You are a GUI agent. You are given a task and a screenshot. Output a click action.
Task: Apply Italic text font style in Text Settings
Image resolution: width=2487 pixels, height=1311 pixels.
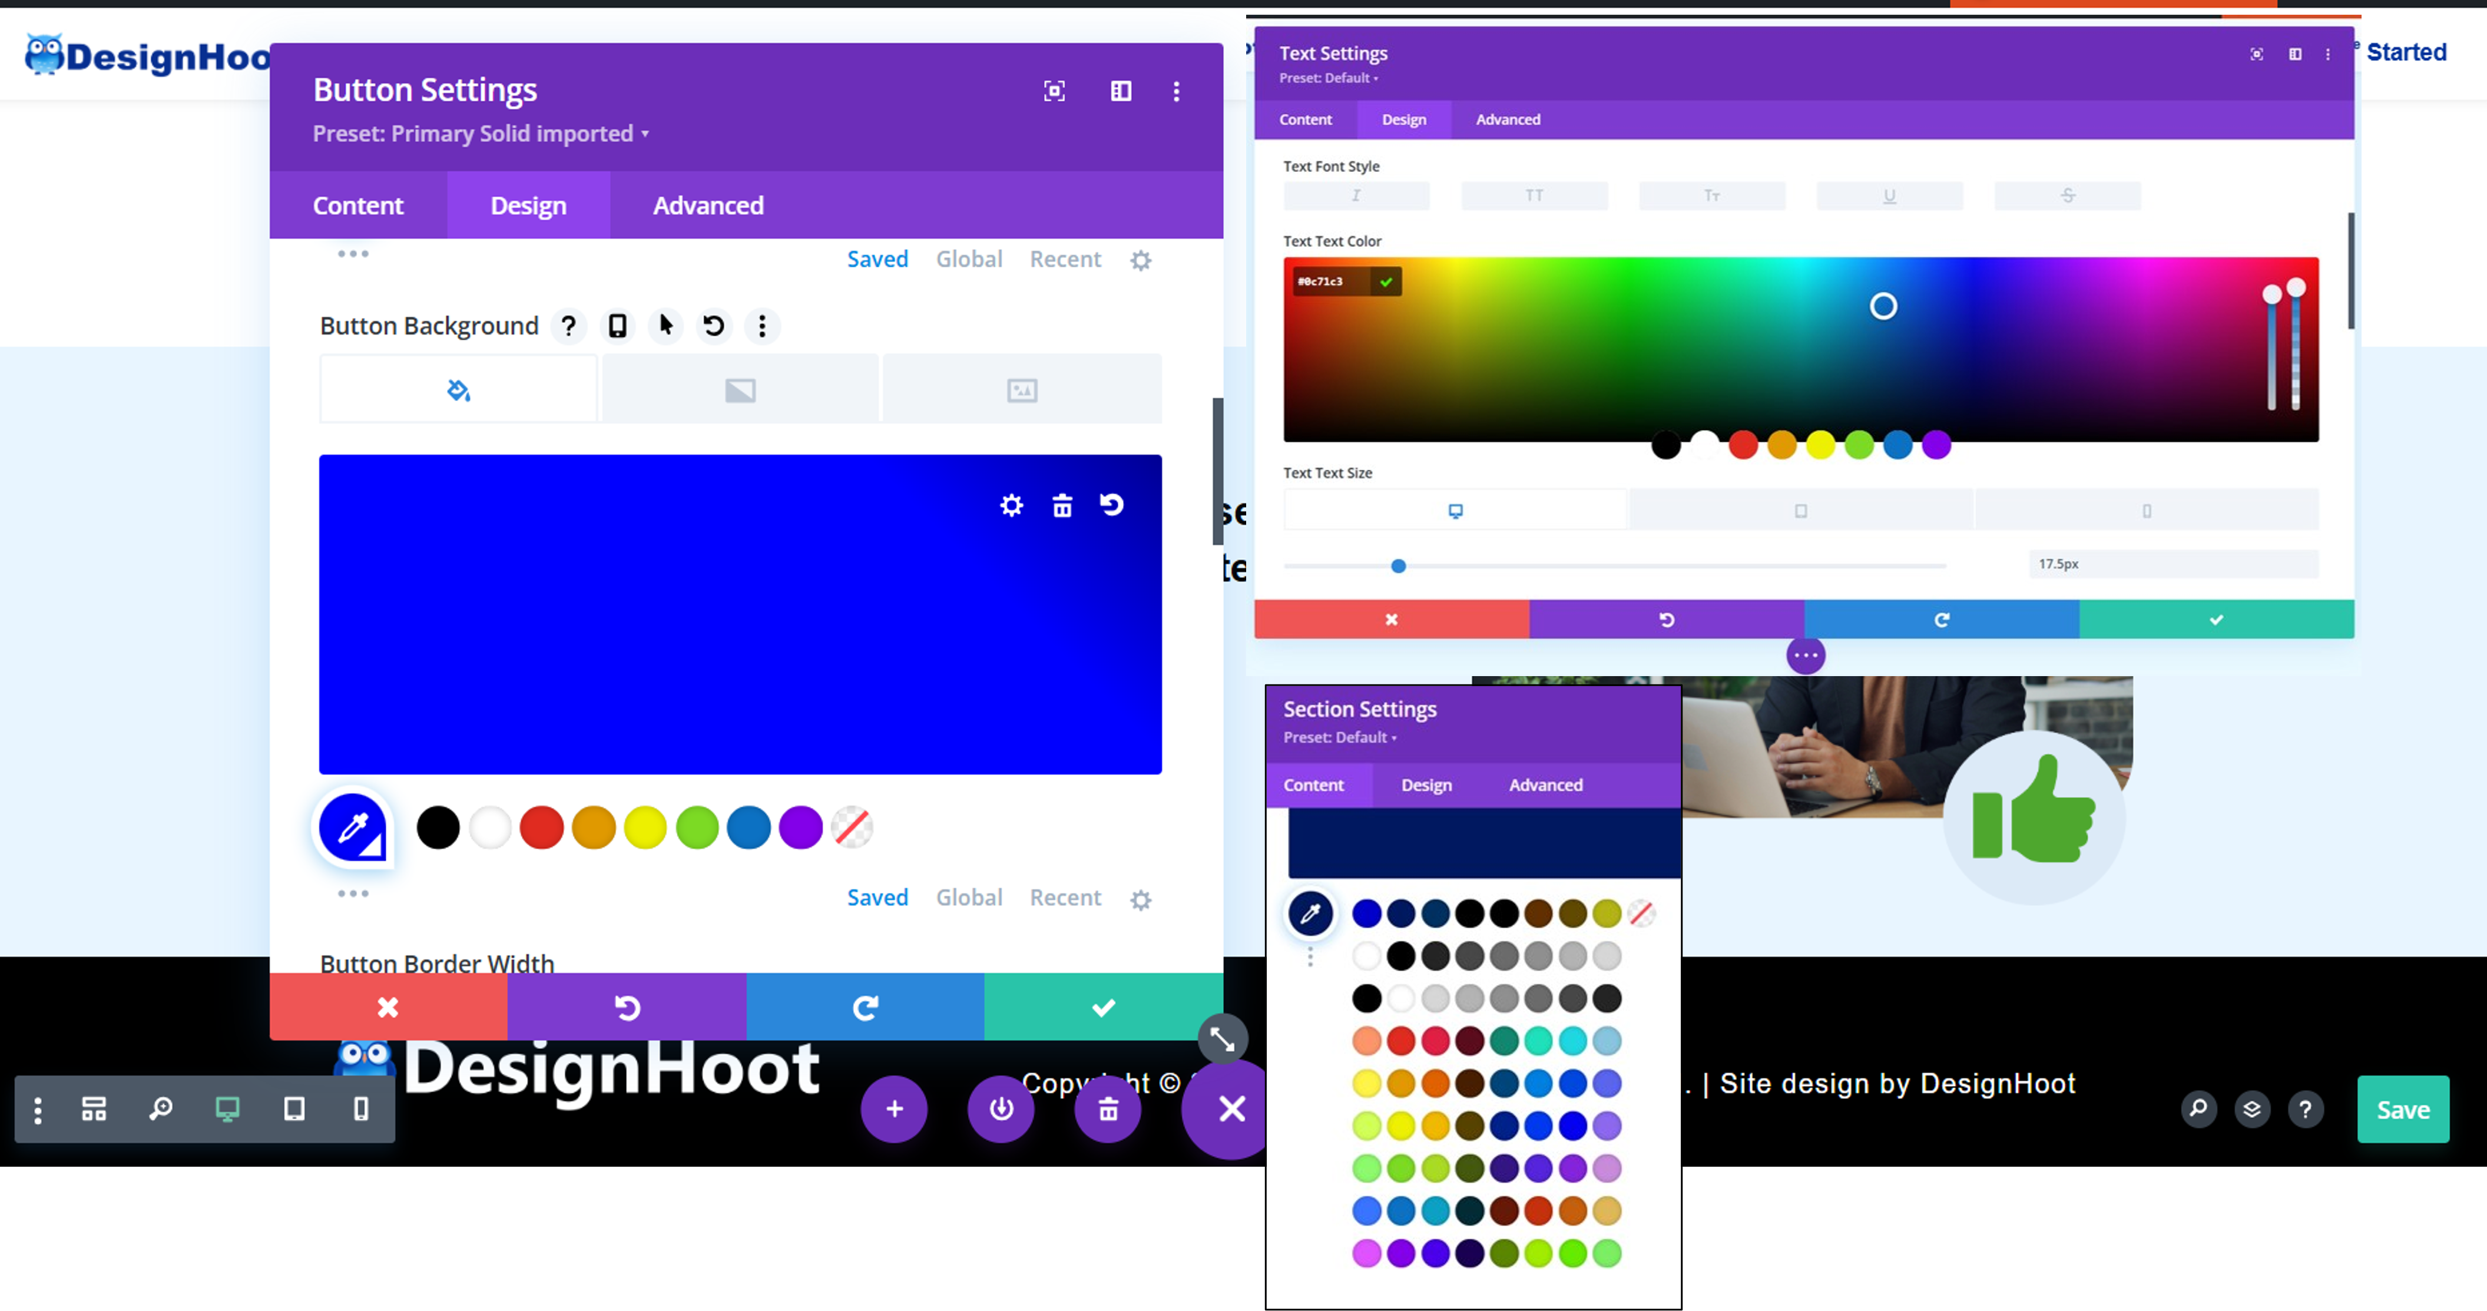(x=1356, y=195)
